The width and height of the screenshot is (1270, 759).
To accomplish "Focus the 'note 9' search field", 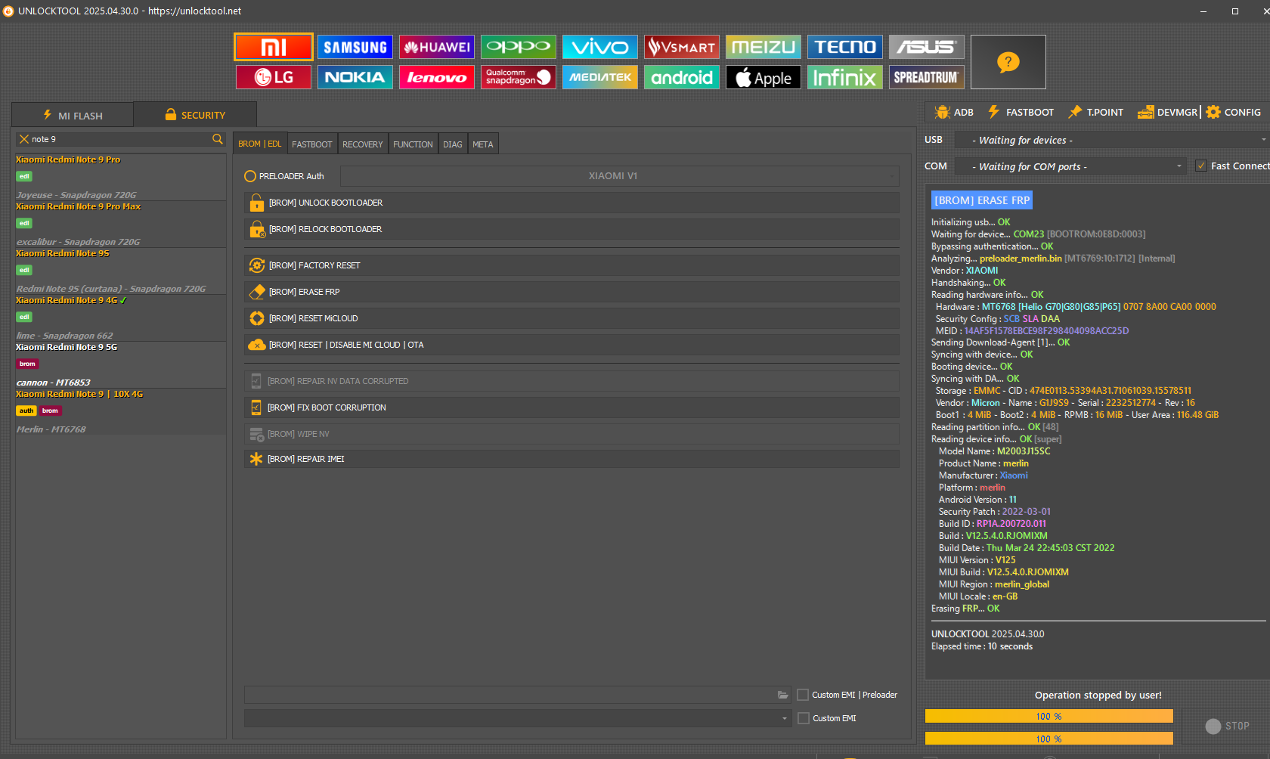I will (x=119, y=139).
